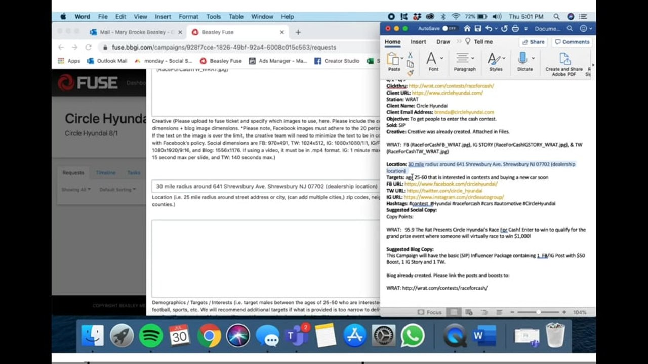
Task: Open a new Chrome tab
Action: point(298,32)
